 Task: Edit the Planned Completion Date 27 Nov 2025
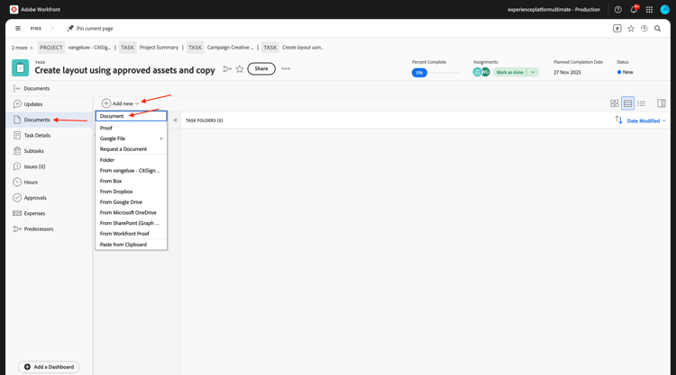pyautogui.click(x=567, y=72)
